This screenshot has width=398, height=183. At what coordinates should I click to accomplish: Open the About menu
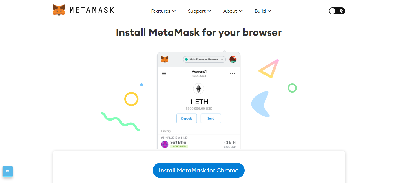[x=233, y=11]
